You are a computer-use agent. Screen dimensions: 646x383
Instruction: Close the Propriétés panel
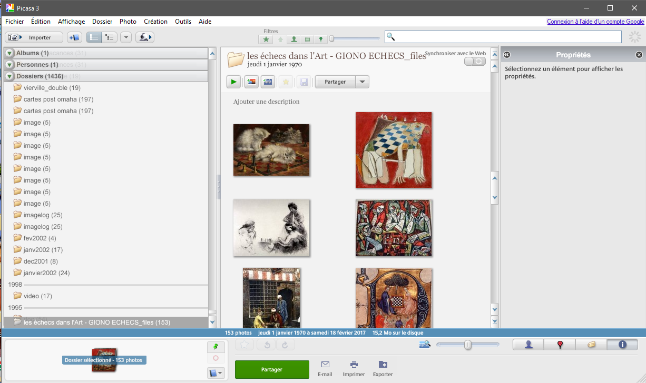coord(639,55)
